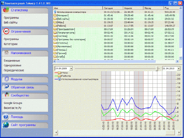Click the alarm icon next to Напоминания

(x=6, y=53)
